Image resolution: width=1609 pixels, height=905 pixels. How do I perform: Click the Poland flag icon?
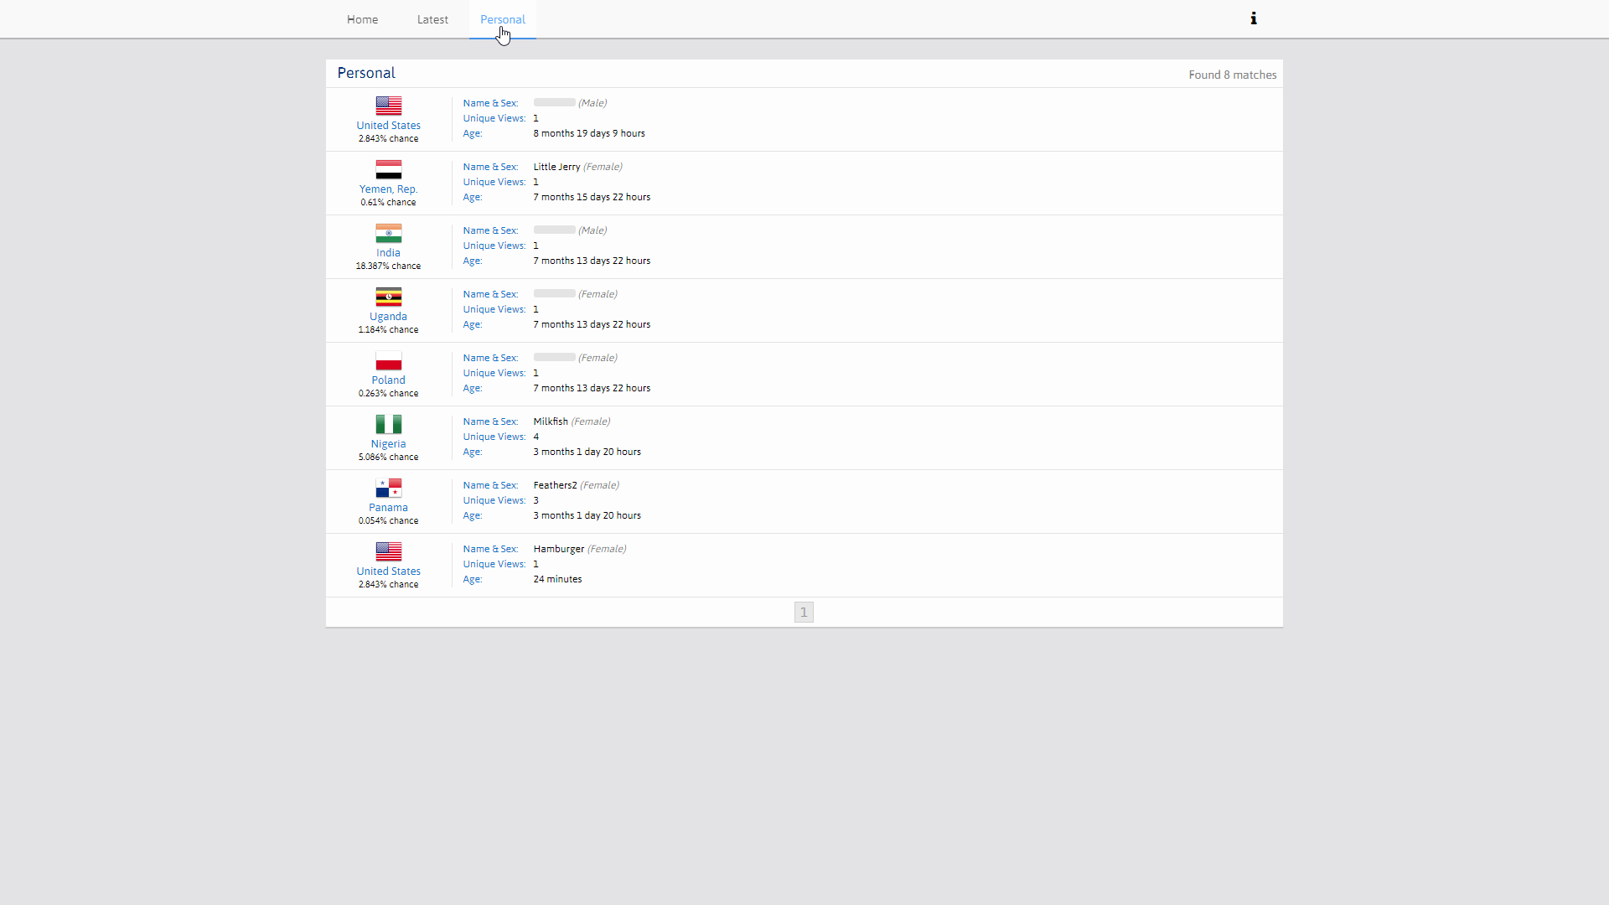coord(388,360)
